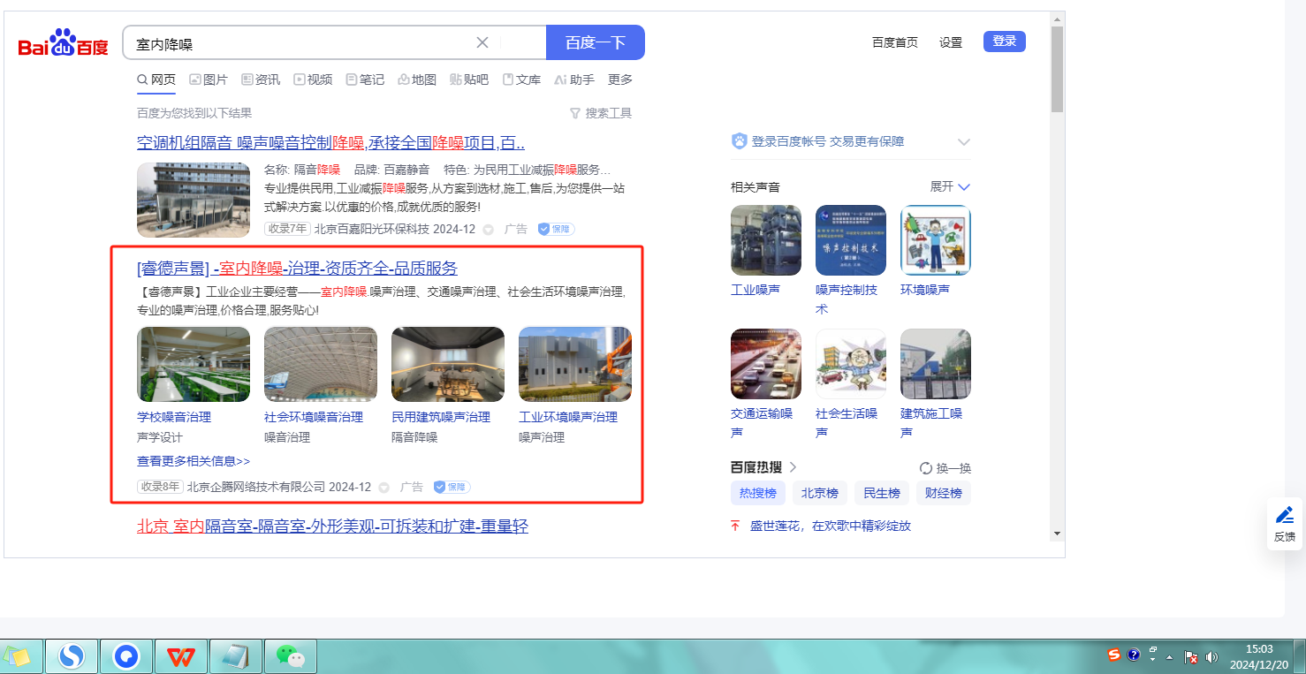Click the shield icon beside 登录百度帐号
The image size is (1306, 674).
coord(740,141)
